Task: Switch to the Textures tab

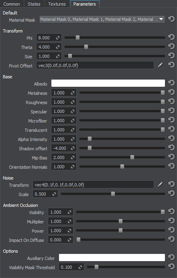Action: point(57,4)
